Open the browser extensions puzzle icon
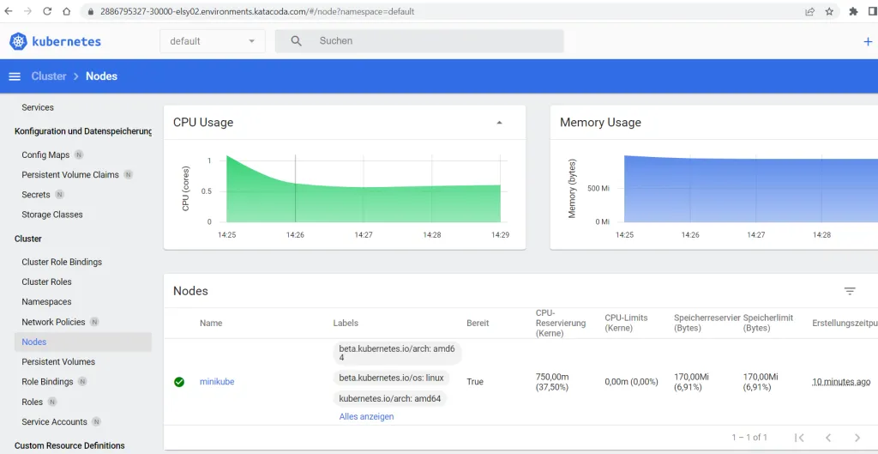 pyautogui.click(x=853, y=11)
